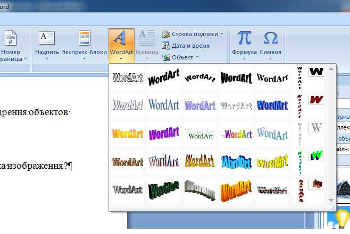Choose the black arched WordArt style
This screenshot has height=234, width=350.
tap(200, 78)
